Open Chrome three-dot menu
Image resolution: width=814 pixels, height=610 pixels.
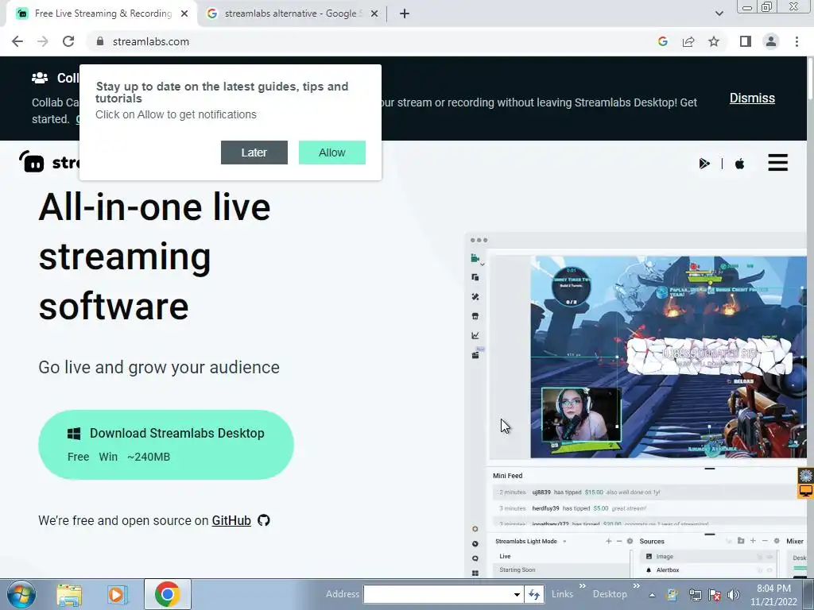(x=797, y=41)
